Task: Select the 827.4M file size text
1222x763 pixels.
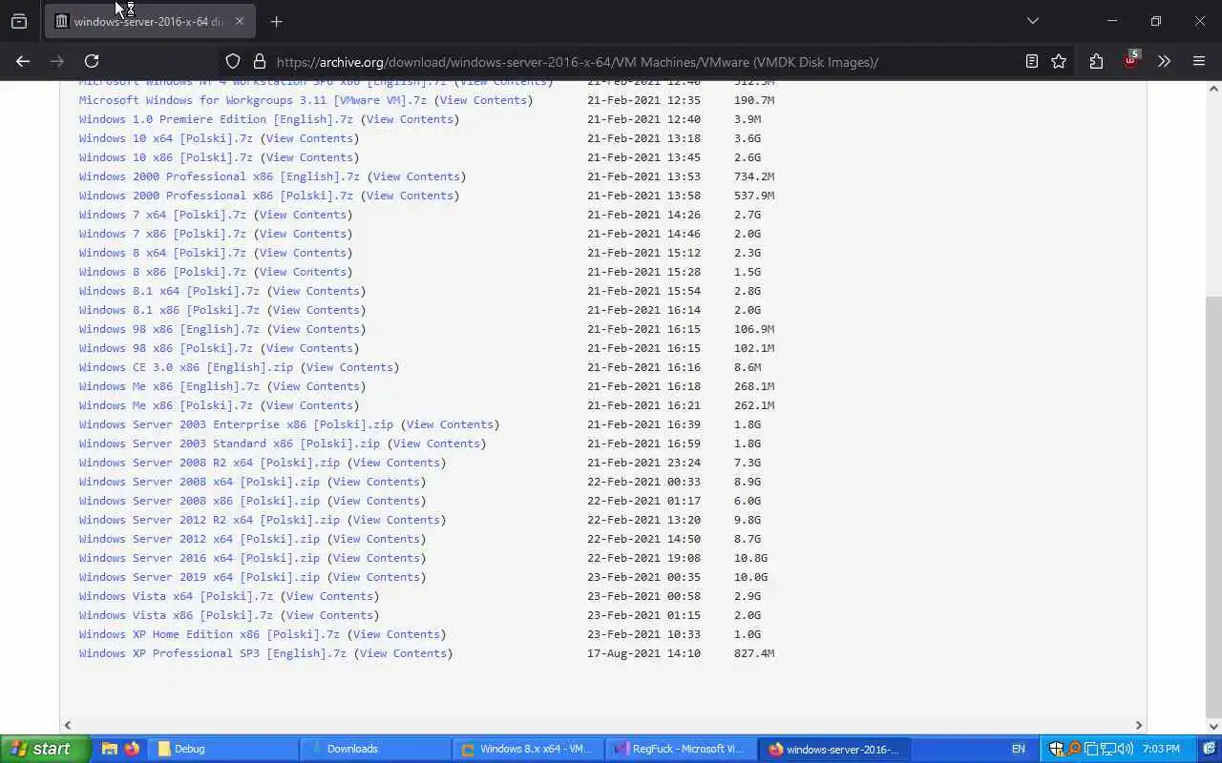Action: pos(754,653)
